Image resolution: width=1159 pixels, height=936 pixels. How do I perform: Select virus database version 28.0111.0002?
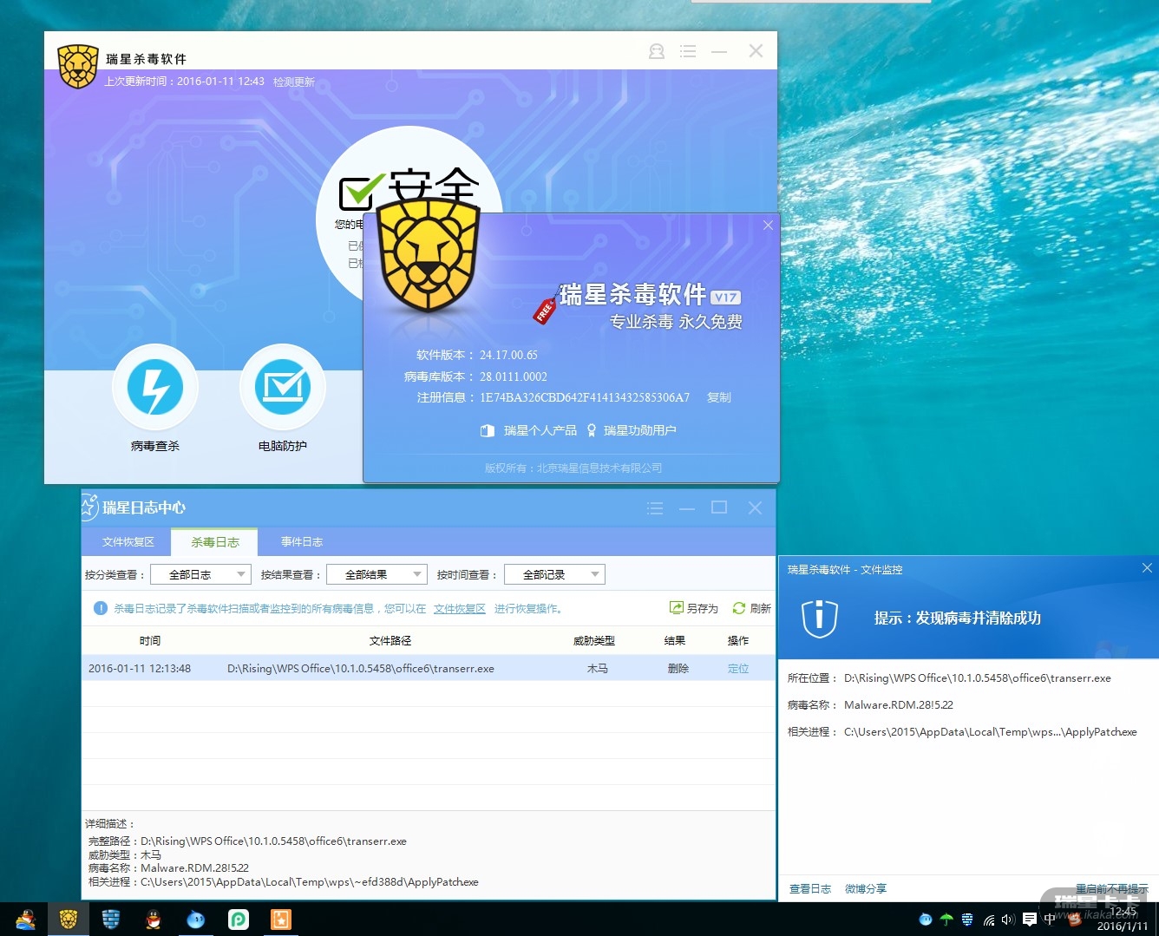coord(514,376)
